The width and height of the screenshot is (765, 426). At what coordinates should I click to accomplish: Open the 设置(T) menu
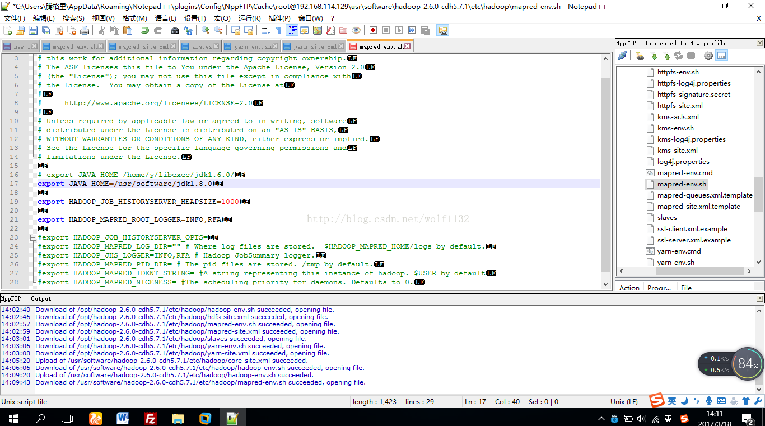[195, 18]
